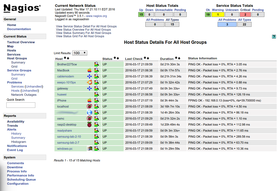Click the Debian icon beside osmc
The width and height of the screenshot is (280, 191).
click(x=90, y=118)
